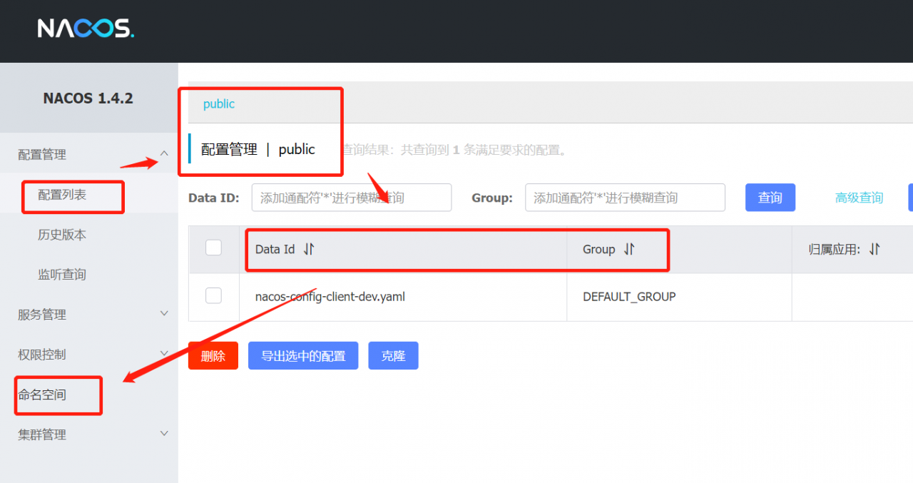Click nacos-config-client-dev.yaml cell text
This screenshot has width=913, height=483.
tap(330, 296)
